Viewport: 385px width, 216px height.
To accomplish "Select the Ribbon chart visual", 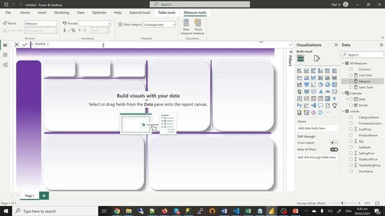I will (334, 77).
